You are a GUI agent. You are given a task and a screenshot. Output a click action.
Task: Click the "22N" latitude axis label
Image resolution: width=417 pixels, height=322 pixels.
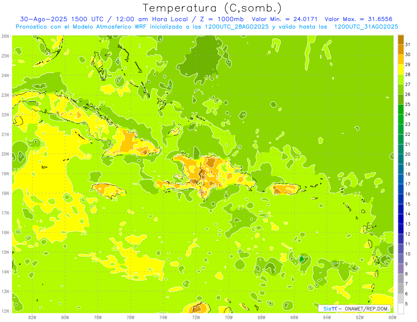pyautogui.click(x=5, y=115)
